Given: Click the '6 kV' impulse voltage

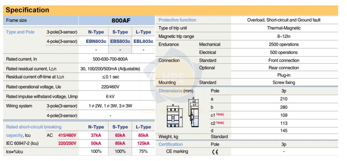Looking at the screenshot, I should coord(110,97).
